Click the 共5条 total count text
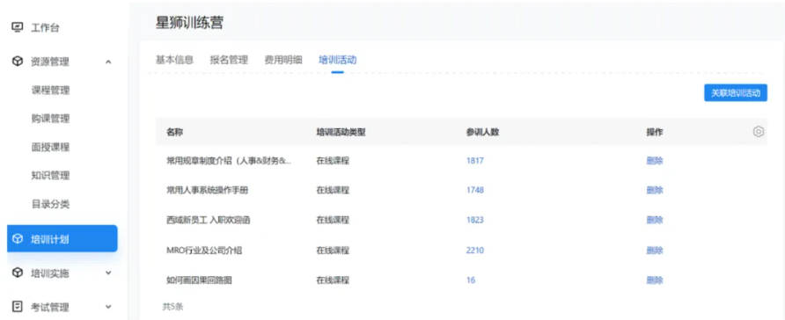This screenshot has width=785, height=320. click(x=172, y=307)
